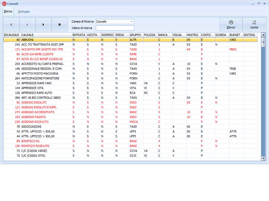Viewport: 269px width, 201px height.
Task: Switch to the Dettaglio tab
Action: tap(24, 12)
